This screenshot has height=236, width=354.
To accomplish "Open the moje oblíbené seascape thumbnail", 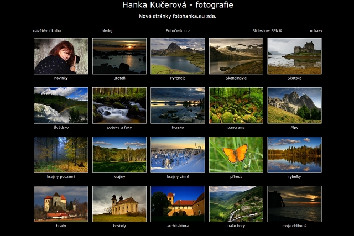I will pos(294,204).
